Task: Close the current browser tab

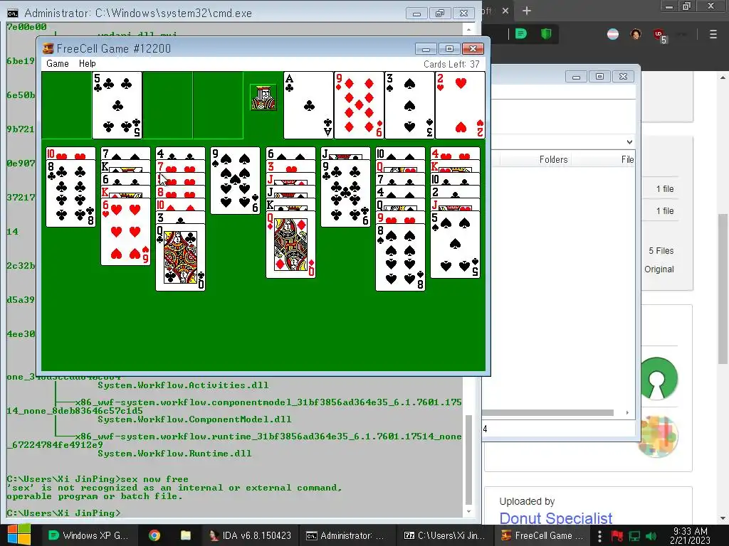Action: pos(505,11)
